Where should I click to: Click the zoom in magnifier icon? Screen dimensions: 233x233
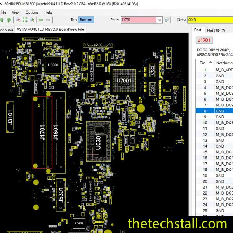click(32, 20)
